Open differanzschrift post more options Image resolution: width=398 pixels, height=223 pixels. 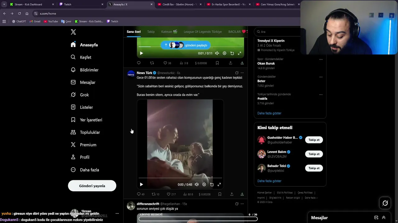[x=242, y=204]
